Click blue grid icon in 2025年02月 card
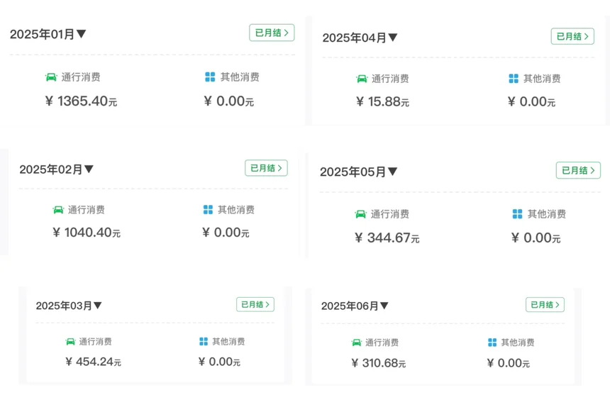610x407 pixels. (x=208, y=210)
